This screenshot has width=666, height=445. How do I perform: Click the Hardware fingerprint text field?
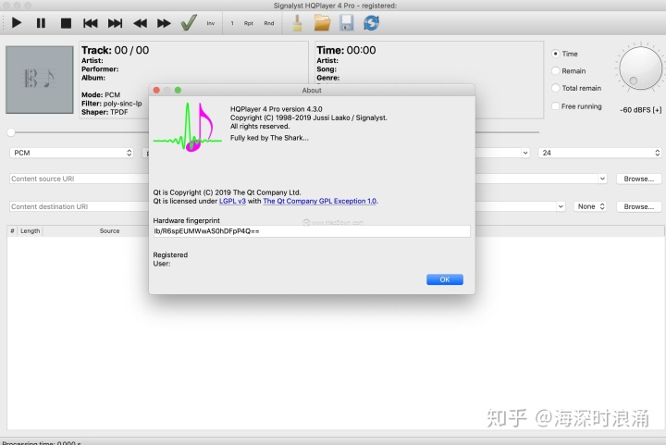[x=312, y=231]
